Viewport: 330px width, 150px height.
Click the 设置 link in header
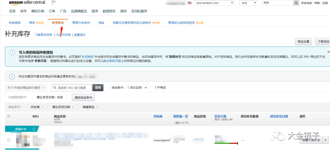point(325,3)
